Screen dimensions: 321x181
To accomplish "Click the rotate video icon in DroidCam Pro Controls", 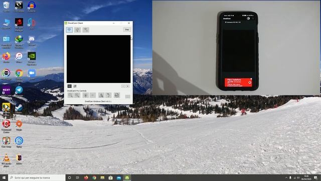I will click(x=108, y=95).
